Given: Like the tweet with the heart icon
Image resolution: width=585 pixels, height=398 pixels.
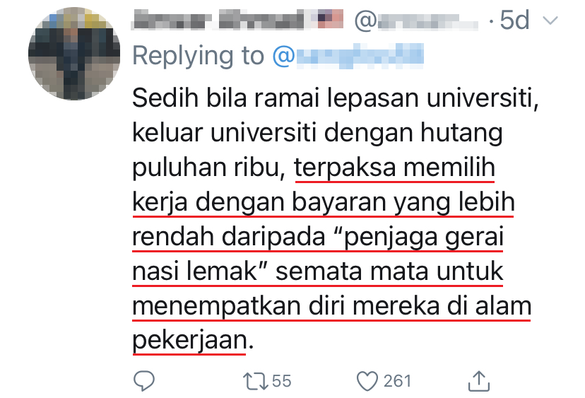Looking at the screenshot, I should pyautogui.click(x=367, y=381).
